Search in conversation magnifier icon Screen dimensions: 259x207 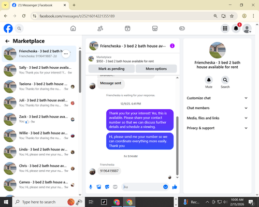coord(225,80)
